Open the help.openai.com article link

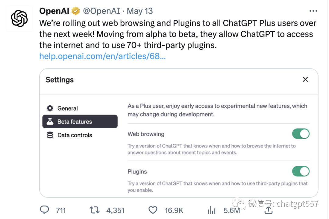coord(102,56)
